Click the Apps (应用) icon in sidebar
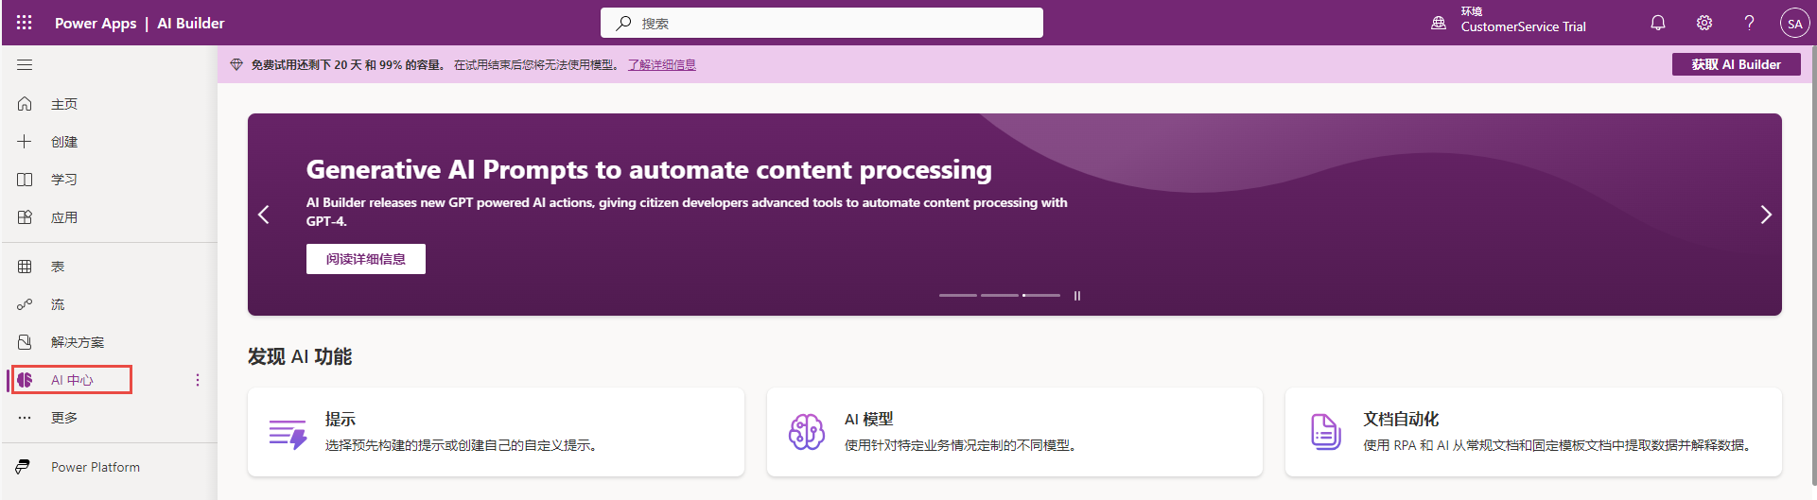The image size is (1817, 500). [25, 217]
